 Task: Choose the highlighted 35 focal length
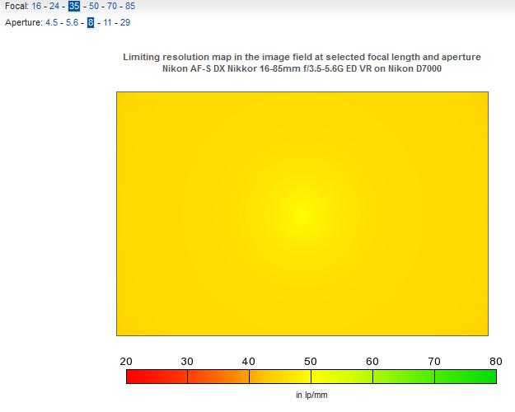(74, 6)
